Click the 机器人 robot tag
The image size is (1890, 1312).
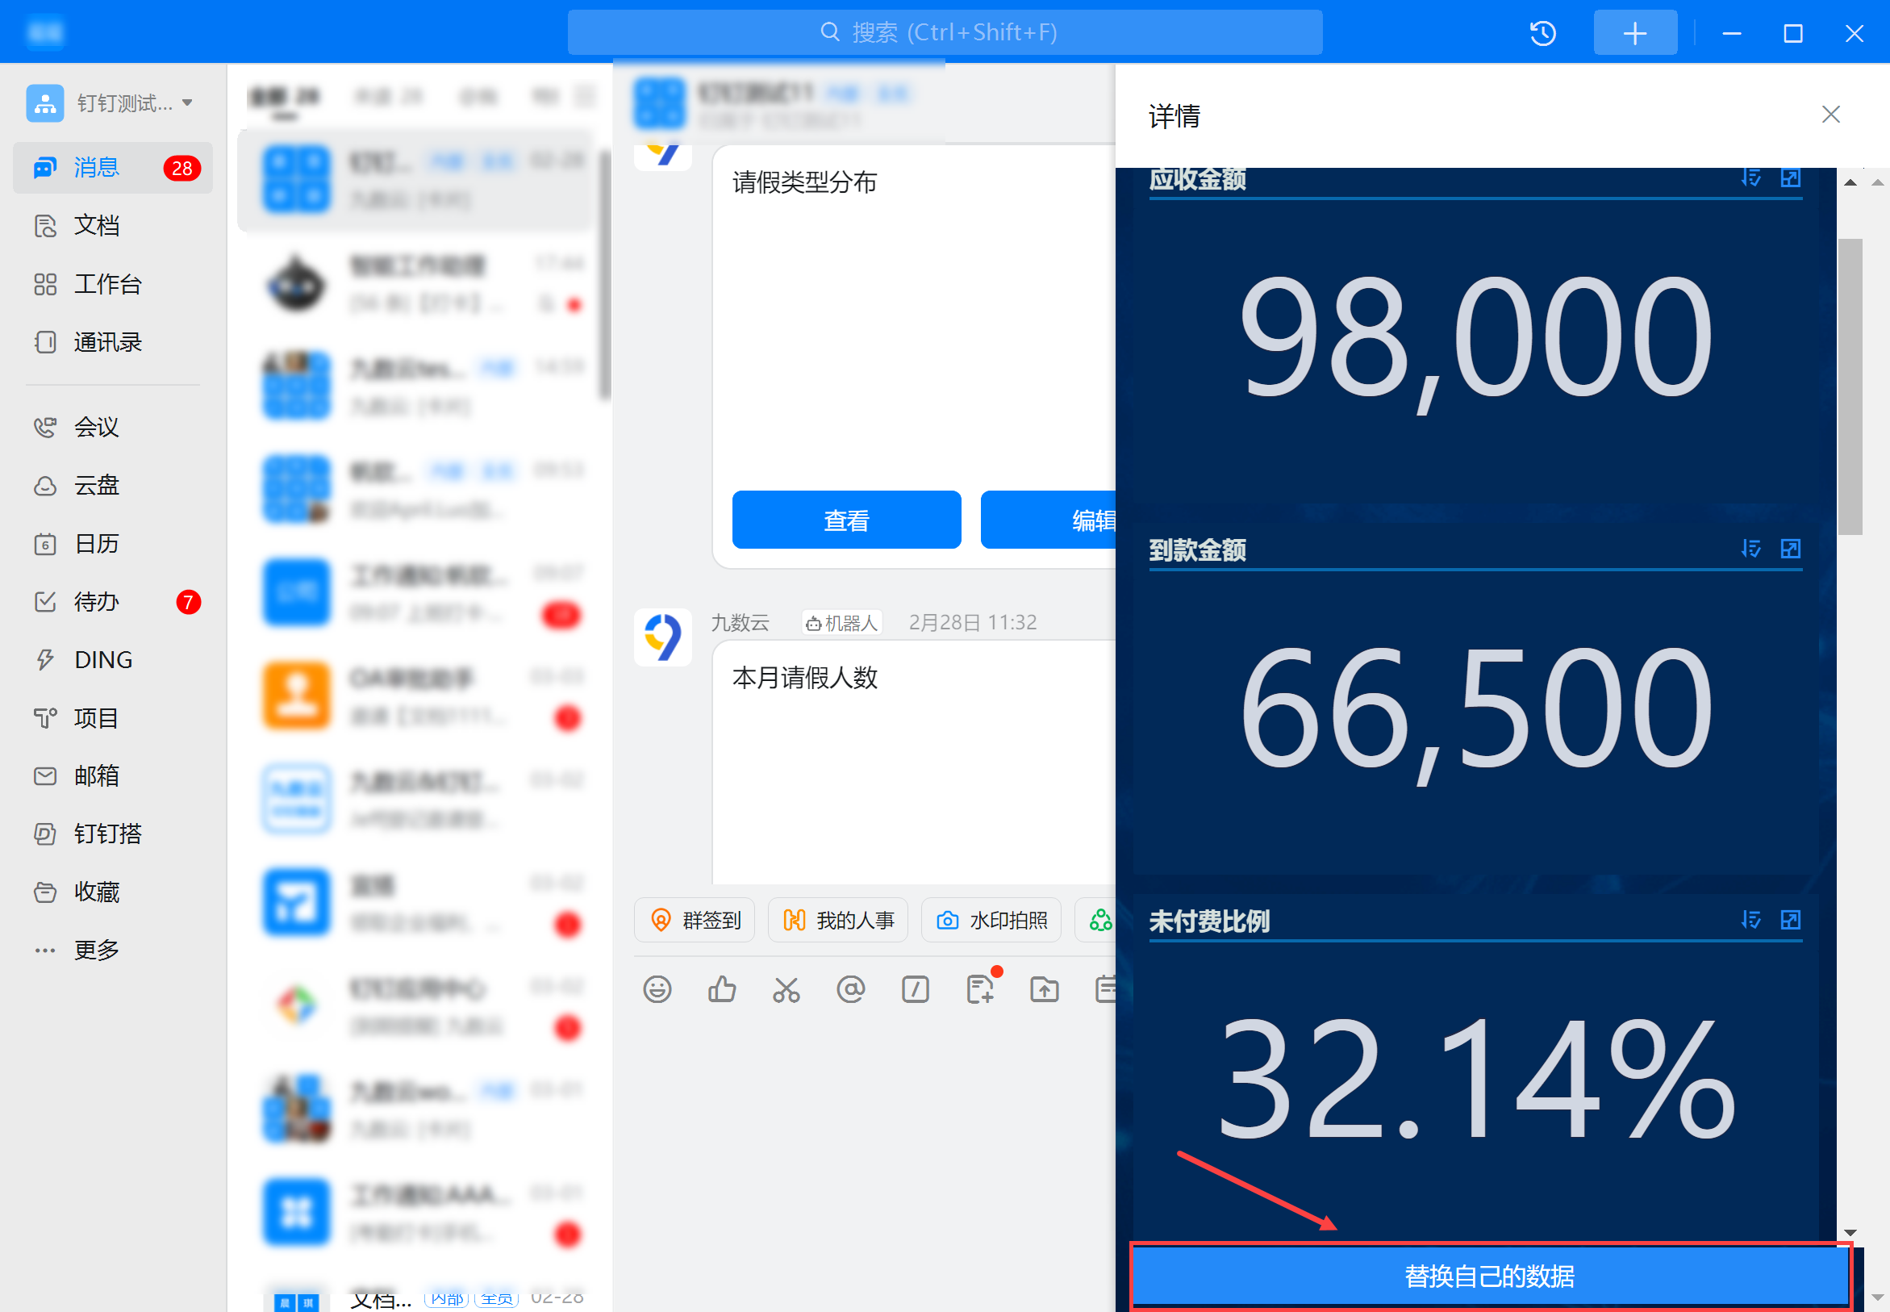point(841,623)
